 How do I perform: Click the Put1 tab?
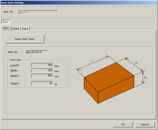coord(6,22)
